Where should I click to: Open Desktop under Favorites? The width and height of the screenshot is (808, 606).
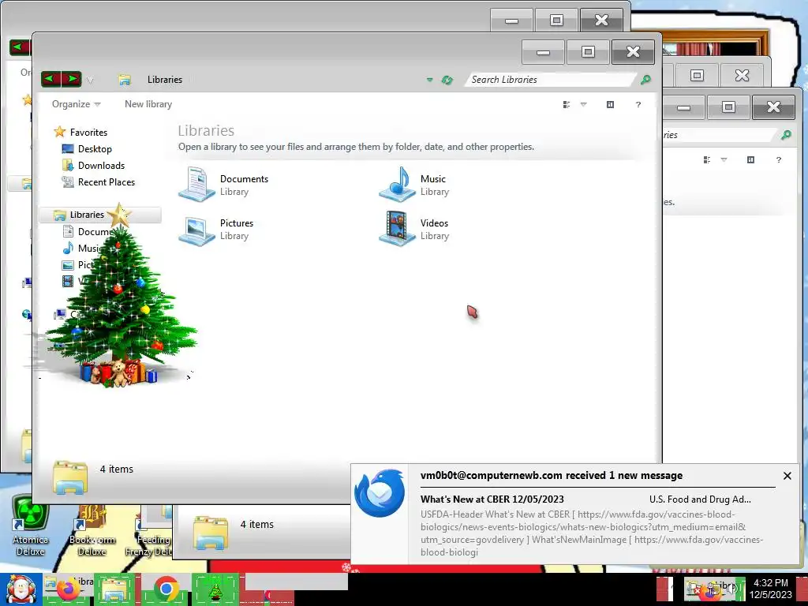[x=87, y=149]
